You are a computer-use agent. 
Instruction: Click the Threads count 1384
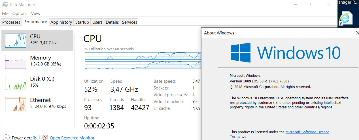pyautogui.click(x=116, y=108)
